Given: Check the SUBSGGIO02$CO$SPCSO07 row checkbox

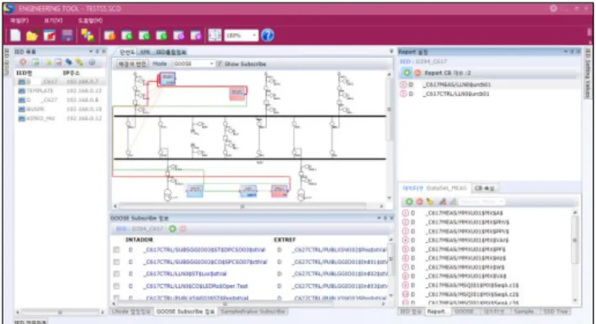Looking at the screenshot, I should point(116,262).
